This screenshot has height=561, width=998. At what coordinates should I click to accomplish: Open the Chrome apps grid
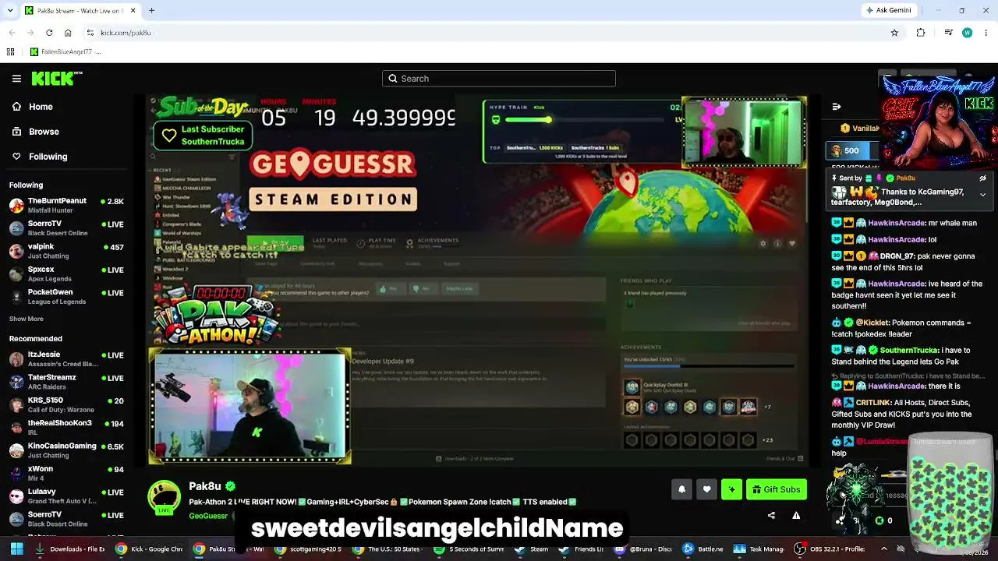pos(10,52)
